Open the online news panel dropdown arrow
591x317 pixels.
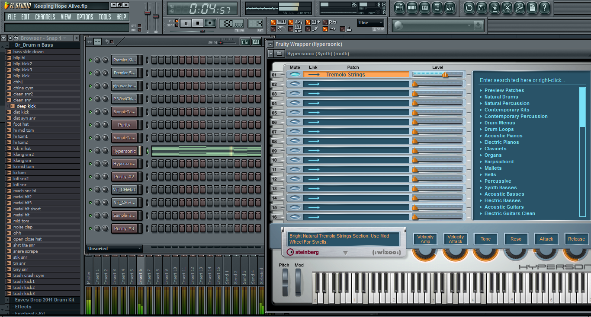pyautogui.click(x=469, y=26)
